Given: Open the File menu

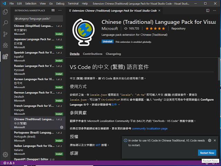Looking at the screenshot, I should coord(11,3).
